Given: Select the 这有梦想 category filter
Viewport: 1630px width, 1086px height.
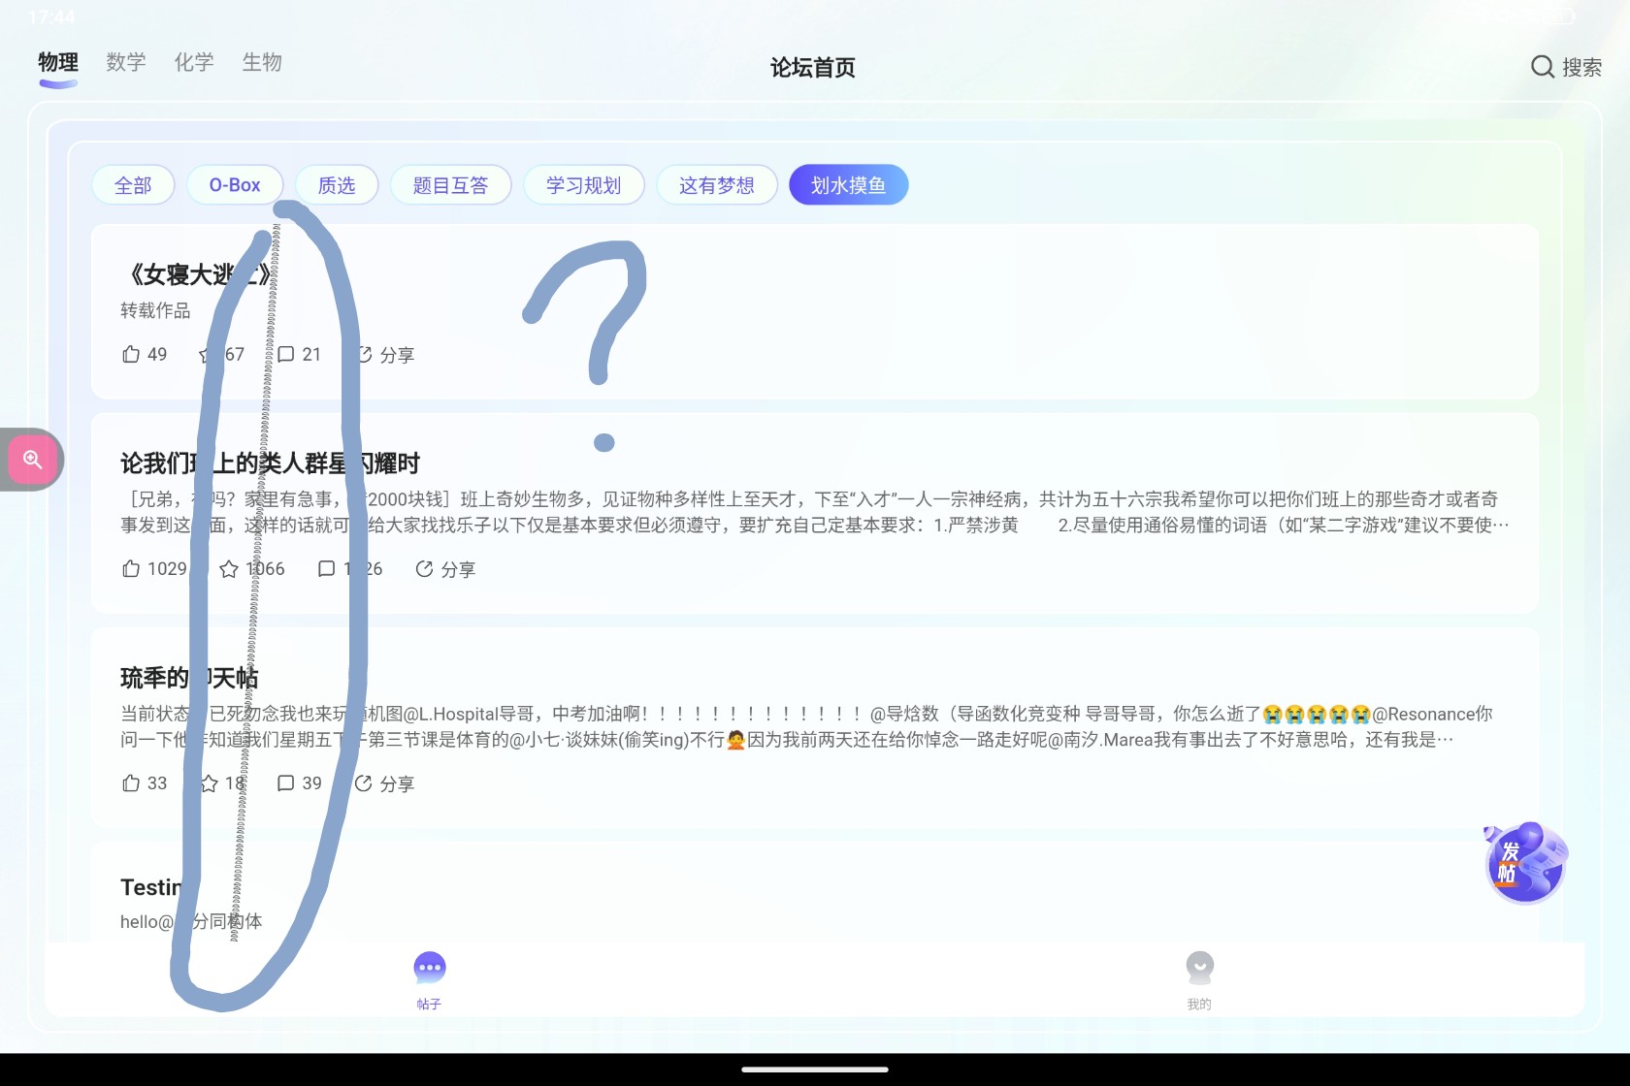Looking at the screenshot, I should (716, 185).
